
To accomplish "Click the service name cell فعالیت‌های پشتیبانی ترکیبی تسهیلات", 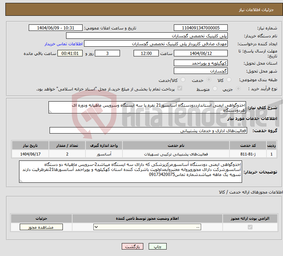I will pos(176,154).
